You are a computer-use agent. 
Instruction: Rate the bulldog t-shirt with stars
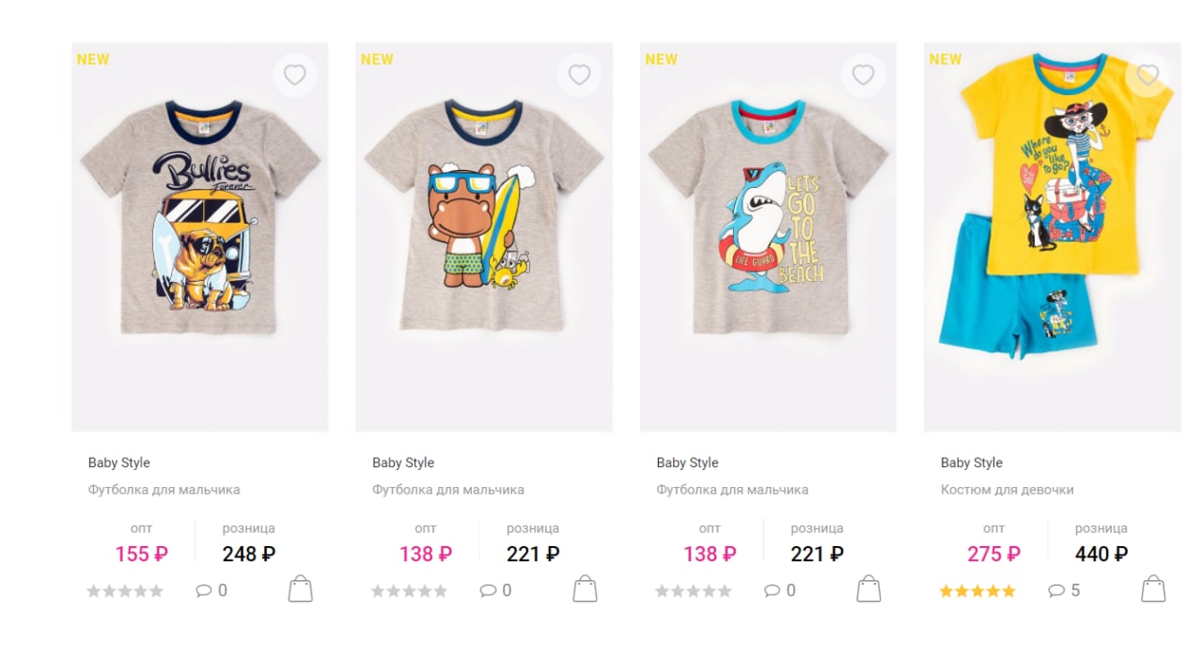[125, 591]
